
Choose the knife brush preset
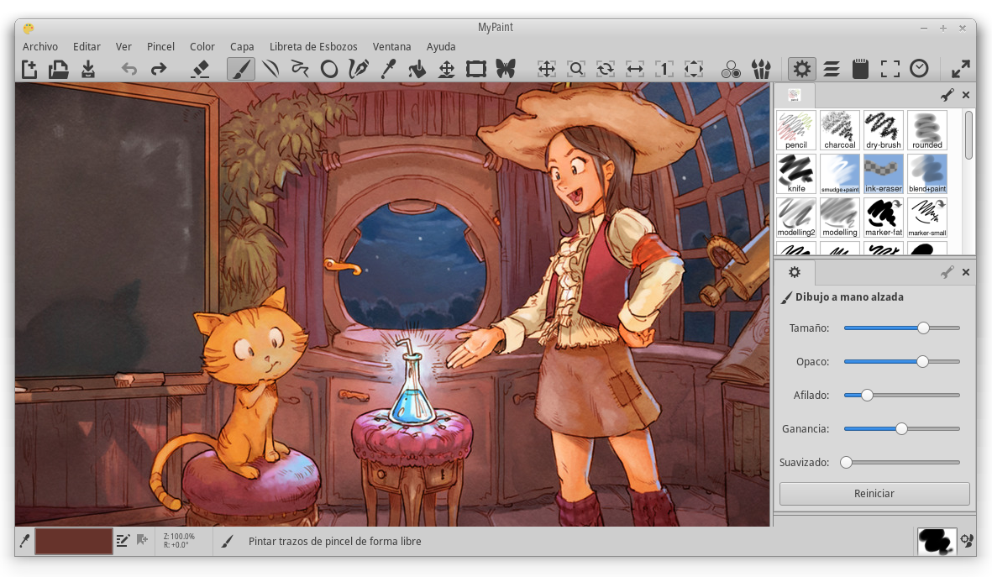click(796, 174)
